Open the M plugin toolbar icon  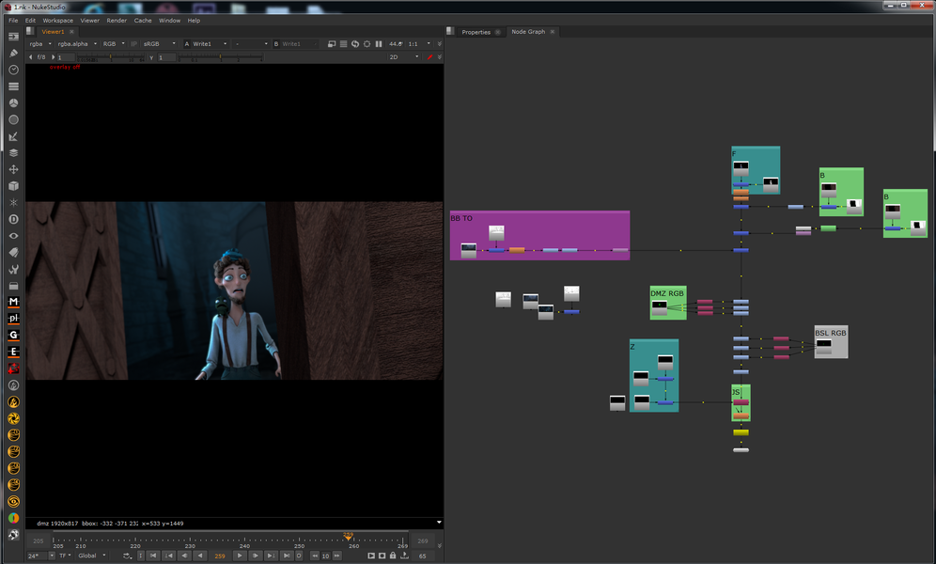(x=13, y=302)
